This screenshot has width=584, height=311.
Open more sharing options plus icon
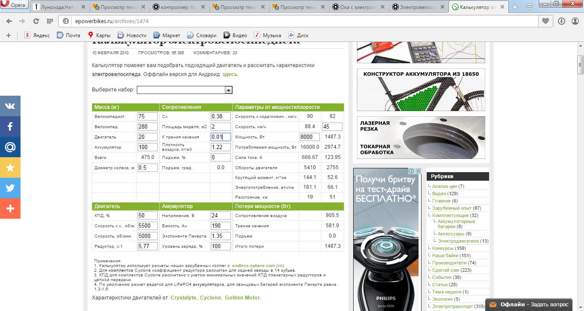coord(10,208)
